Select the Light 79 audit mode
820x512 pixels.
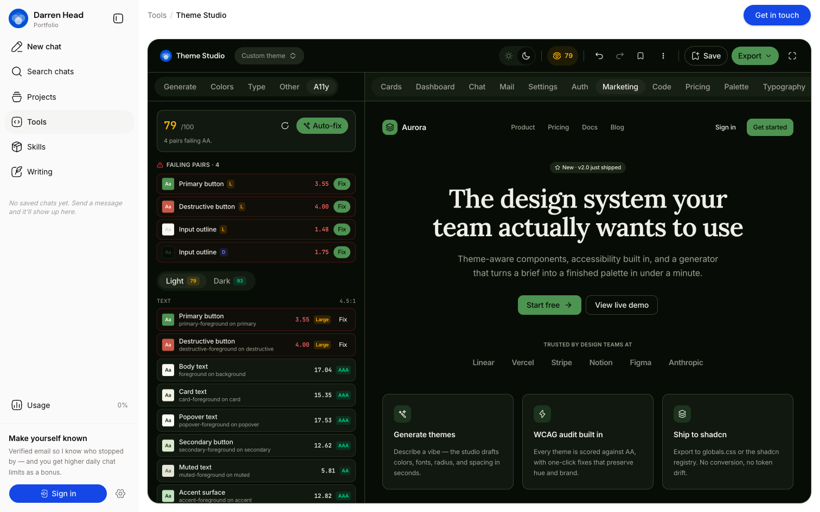[x=182, y=281]
